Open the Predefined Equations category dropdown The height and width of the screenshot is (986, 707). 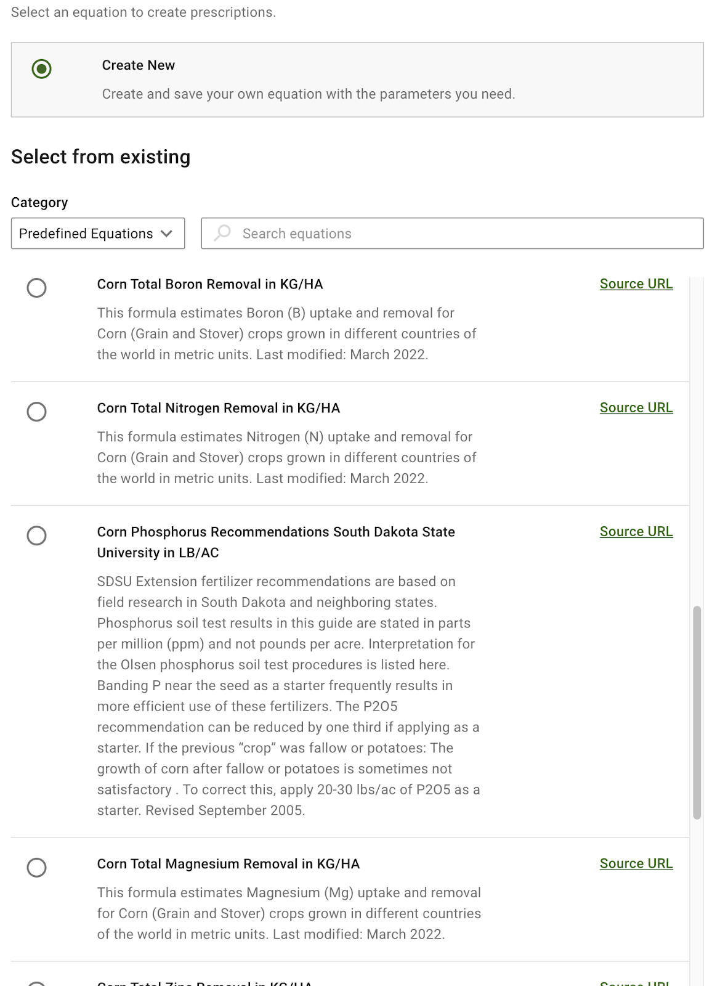(97, 234)
